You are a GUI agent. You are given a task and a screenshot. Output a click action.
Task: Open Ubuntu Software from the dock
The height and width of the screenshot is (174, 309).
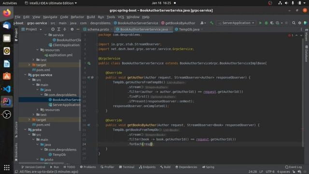pos(7,76)
